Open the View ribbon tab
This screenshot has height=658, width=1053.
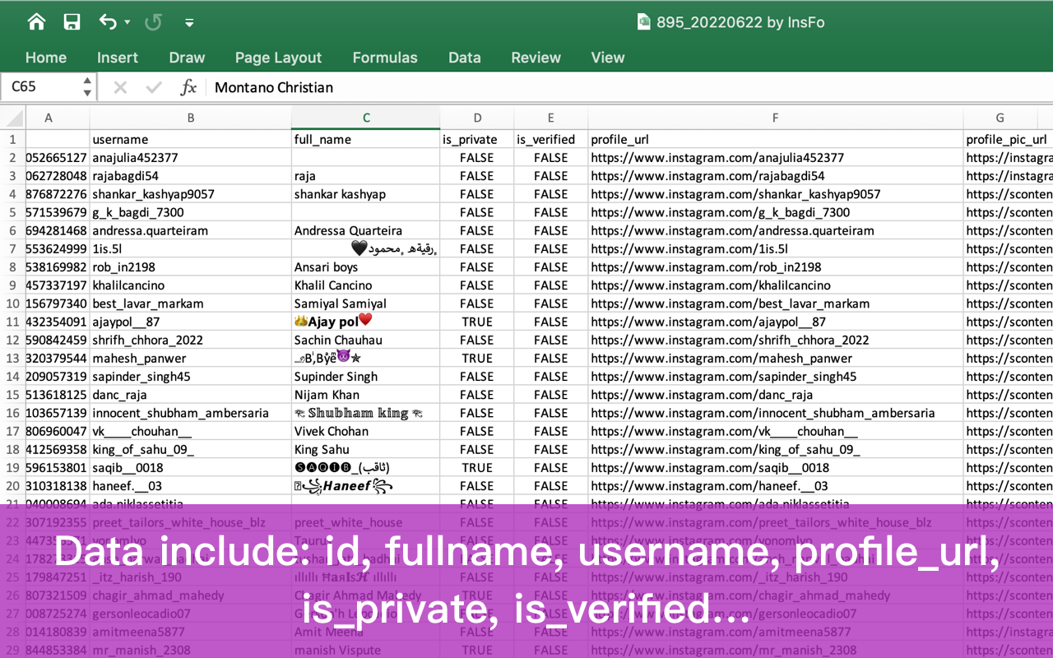pyautogui.click(x=608, y=58)
